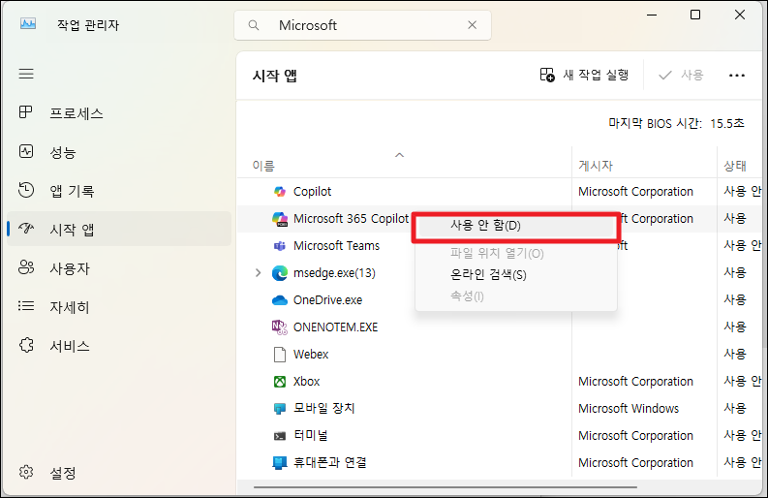768x498 pixels.
Task: Click the Users (사용자) sidebar icon
Action: 26,267
